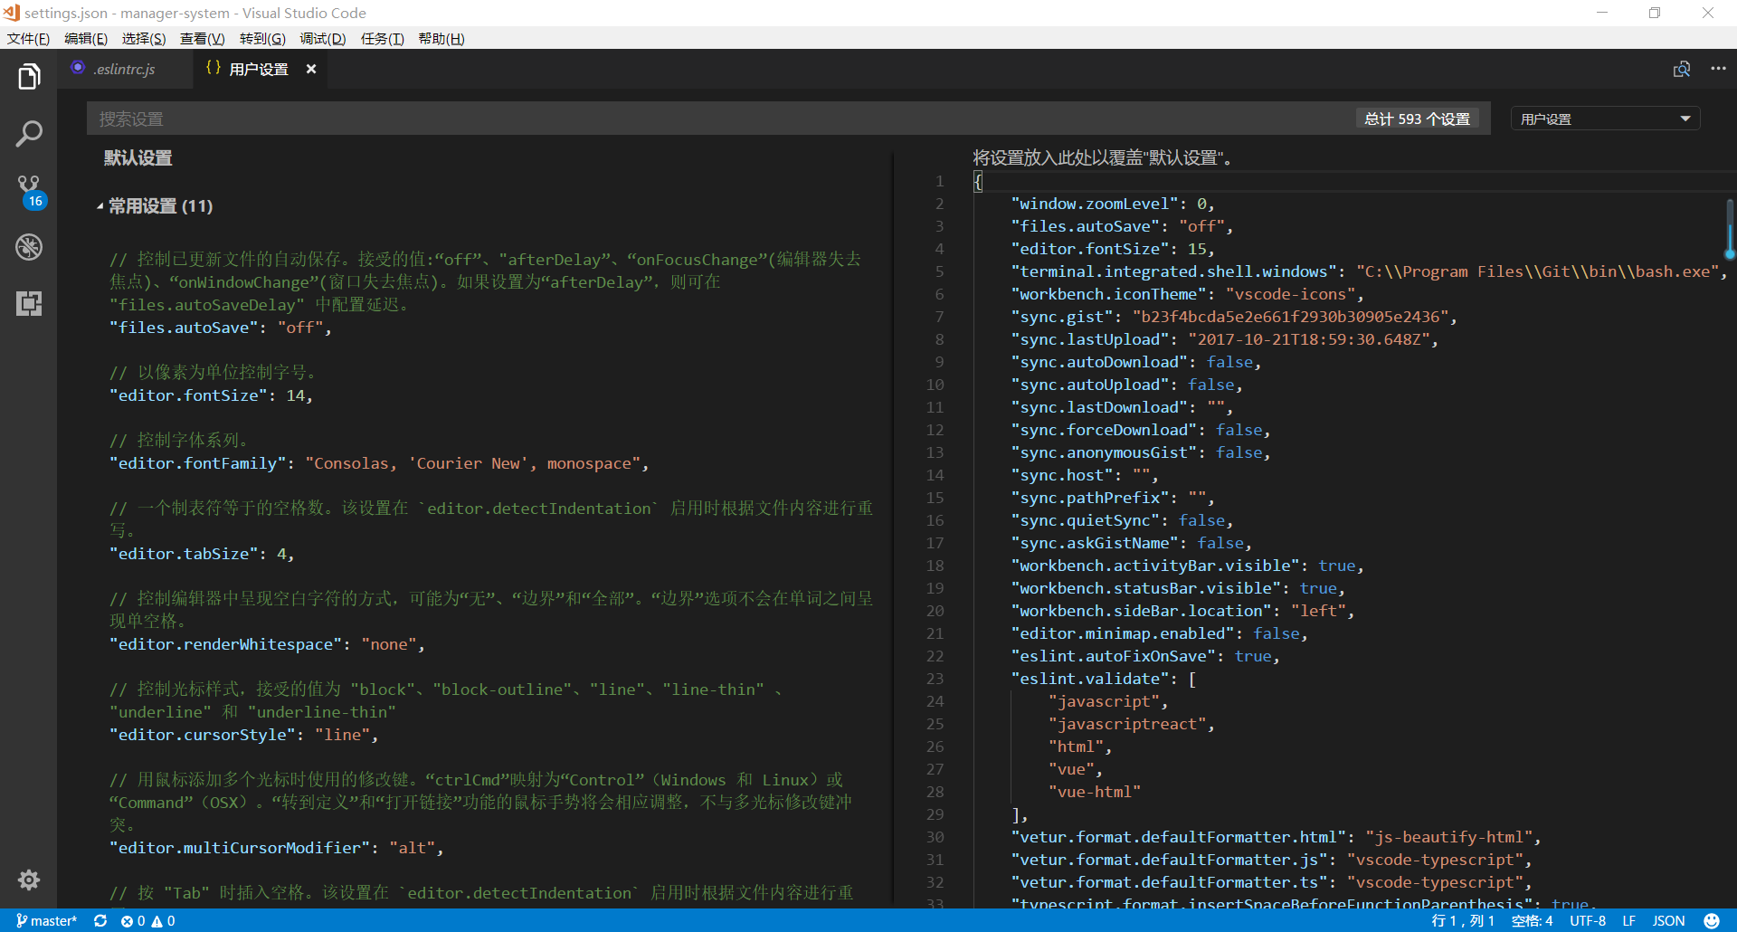Click the 空格: 4 indentation setting
Viewport: 1737px width, 932px height.
[1532, 920]
